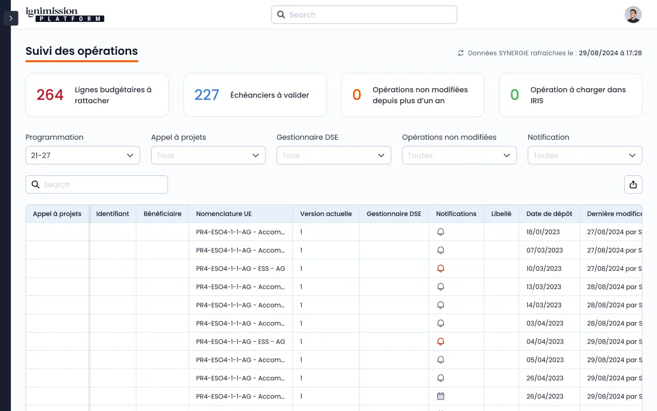
Task: Open the Notification filter dropdown
Action: tap(584, 155)
